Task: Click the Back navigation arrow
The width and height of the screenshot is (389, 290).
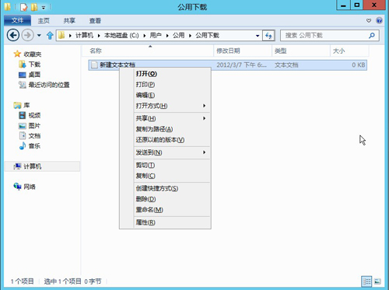Action: (x=13, y=35)
